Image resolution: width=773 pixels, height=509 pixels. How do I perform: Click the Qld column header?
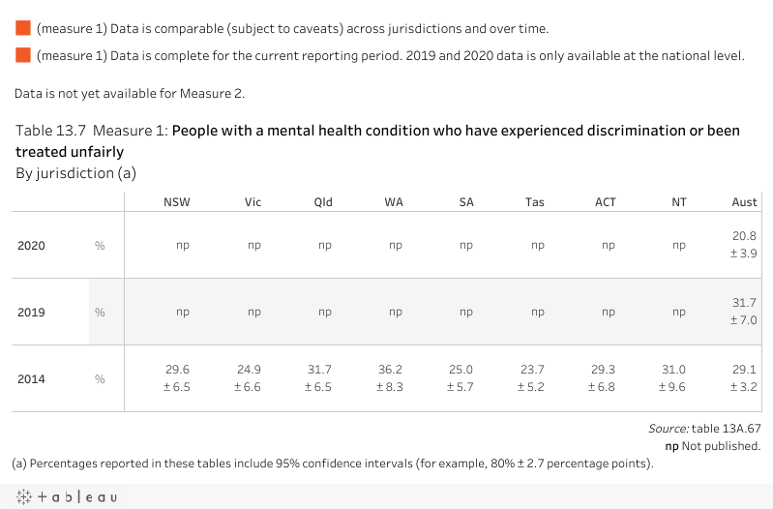point(323,202)
